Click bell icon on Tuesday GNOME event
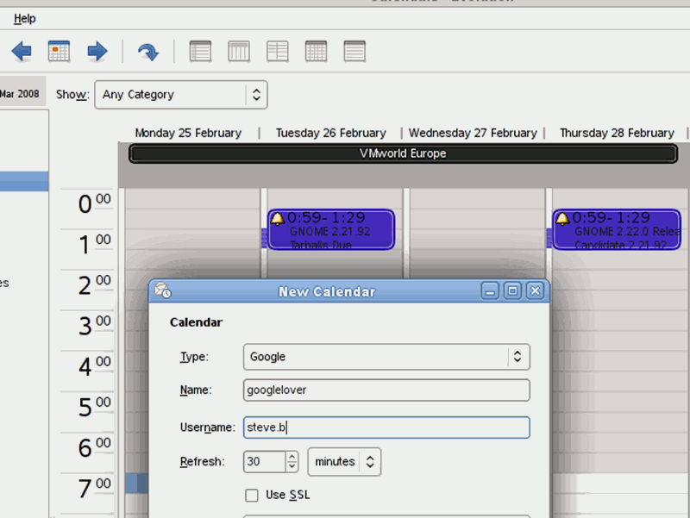This screenshot has width=690, height=518. click(x=277, y=218)
